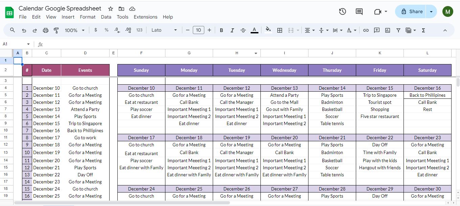The width and height of the screenshot is (460, 206).
Task: Open the functions sigma icon
Action: point(423,30)
